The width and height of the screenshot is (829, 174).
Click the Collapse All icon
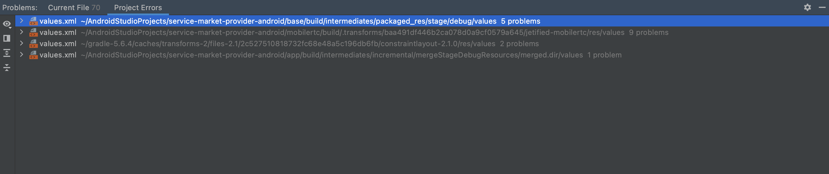click(x=7, y=67)
